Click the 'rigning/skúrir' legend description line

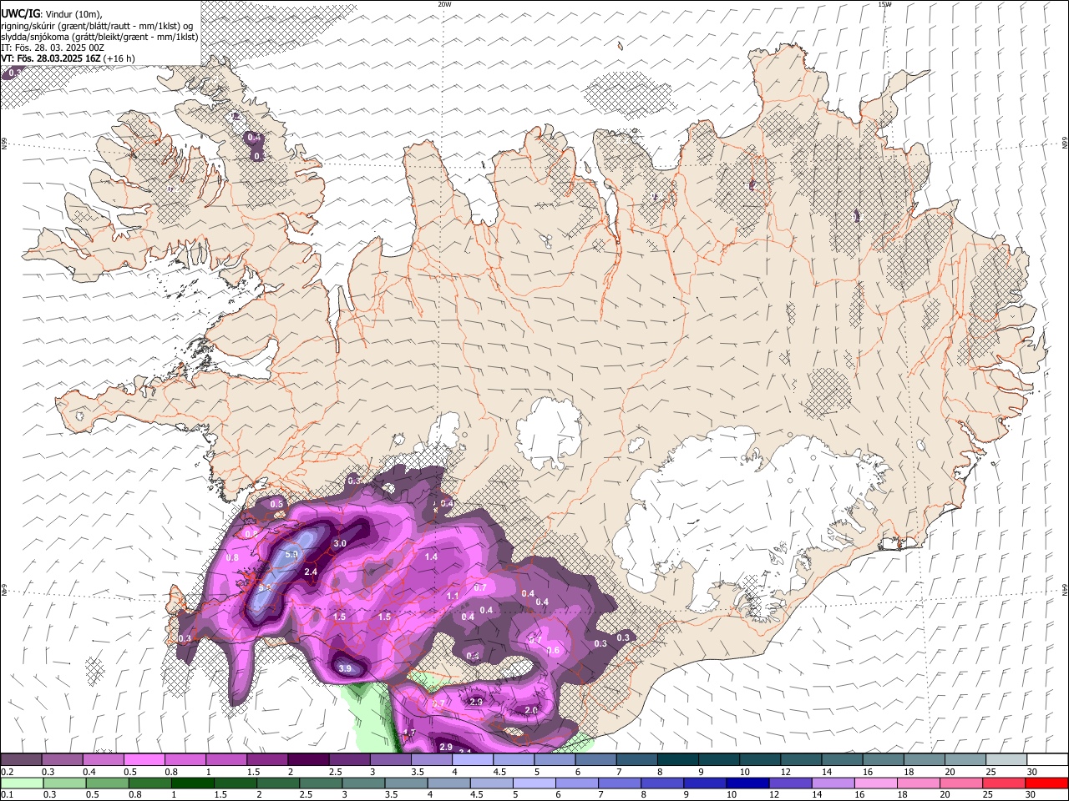coord(97,26)
